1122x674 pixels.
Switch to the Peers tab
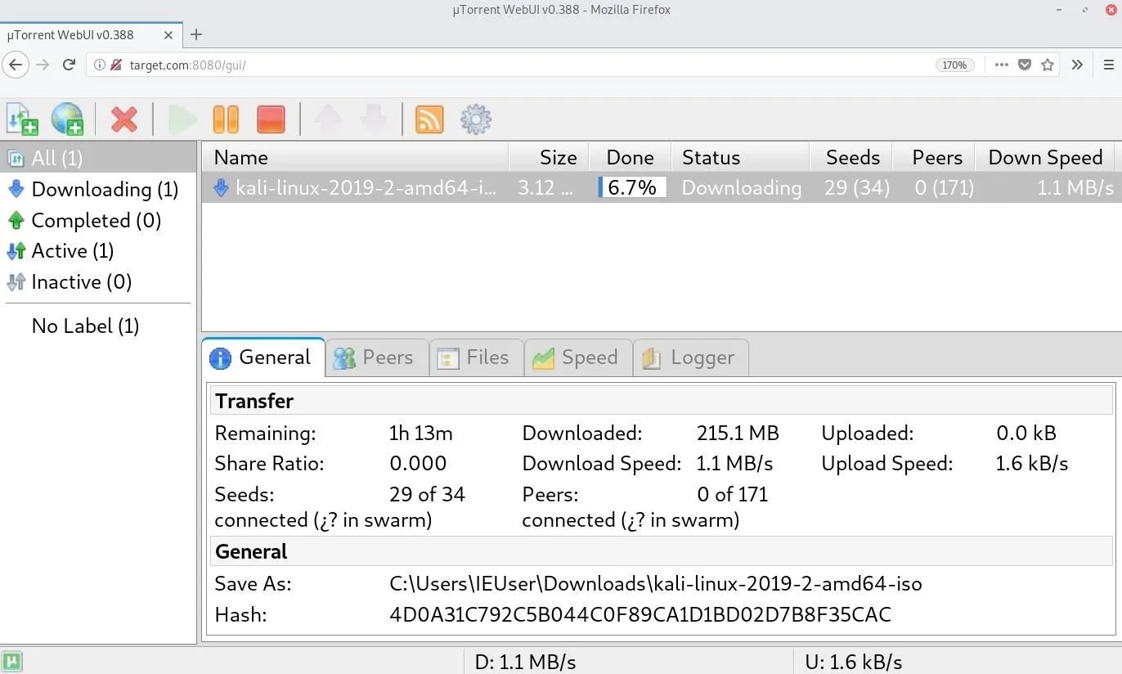point(377,357)
